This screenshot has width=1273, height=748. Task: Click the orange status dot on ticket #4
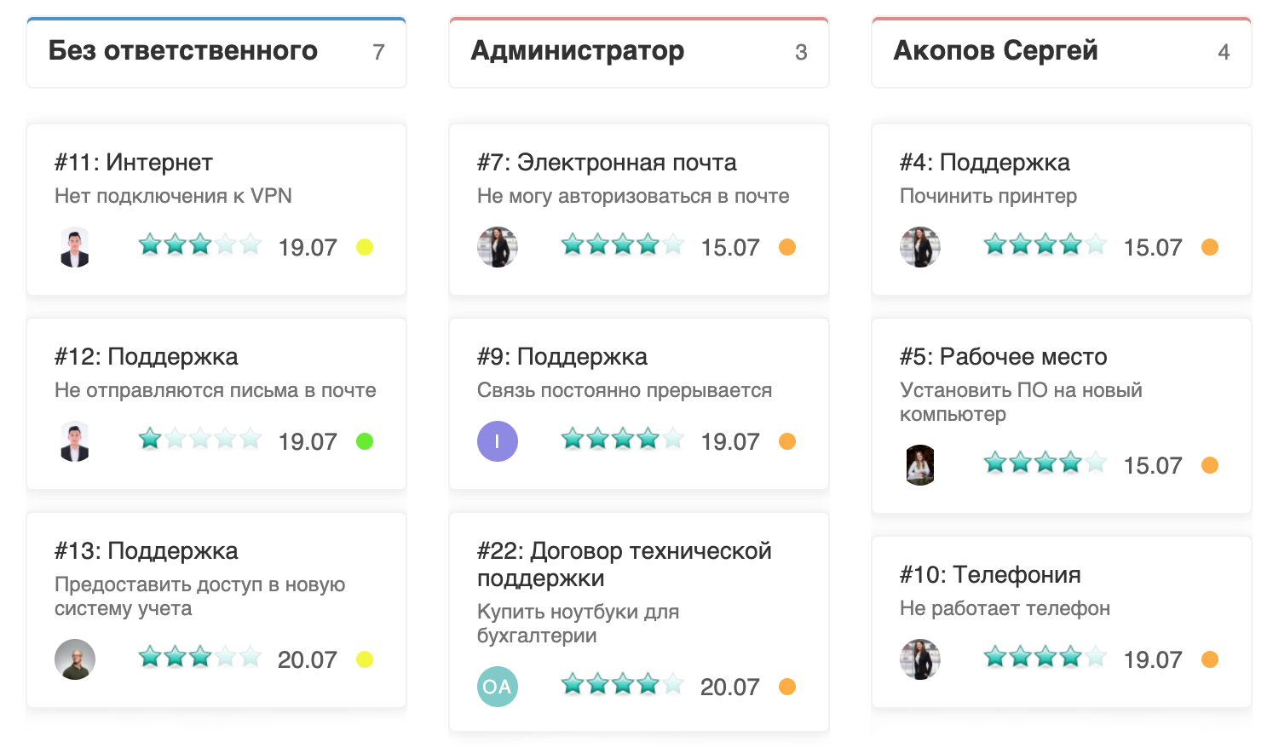(1210, 247)
